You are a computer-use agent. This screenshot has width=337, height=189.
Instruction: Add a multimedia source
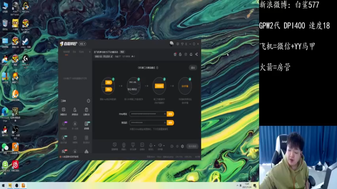(142, 146)
